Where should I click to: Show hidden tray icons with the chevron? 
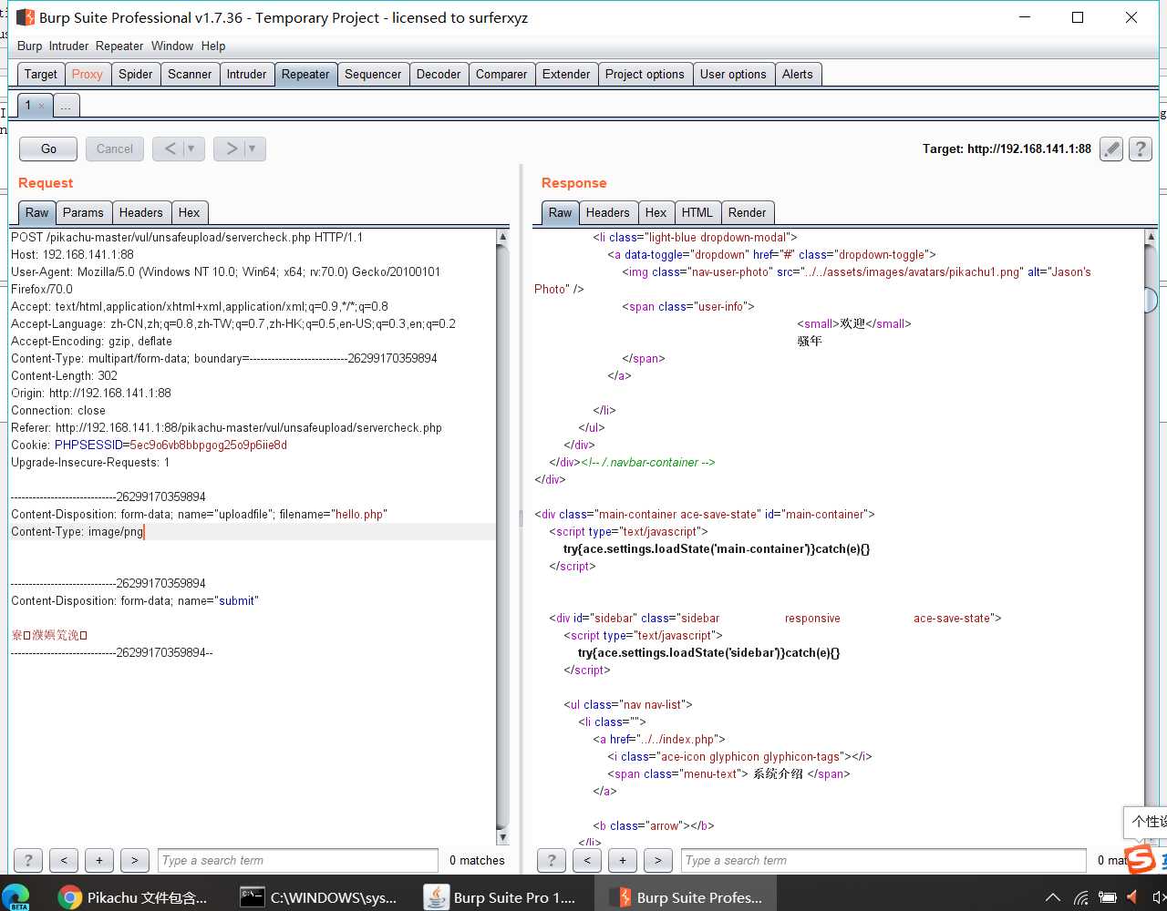coord(1052,897)
